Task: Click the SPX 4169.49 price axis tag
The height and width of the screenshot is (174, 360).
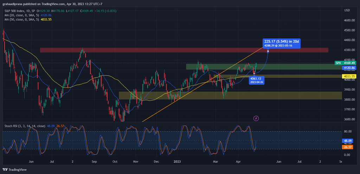Action: tap(346, 63)
